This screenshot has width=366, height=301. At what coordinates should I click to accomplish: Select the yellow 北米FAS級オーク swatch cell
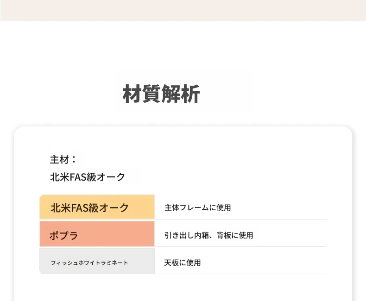pos(97,207)
